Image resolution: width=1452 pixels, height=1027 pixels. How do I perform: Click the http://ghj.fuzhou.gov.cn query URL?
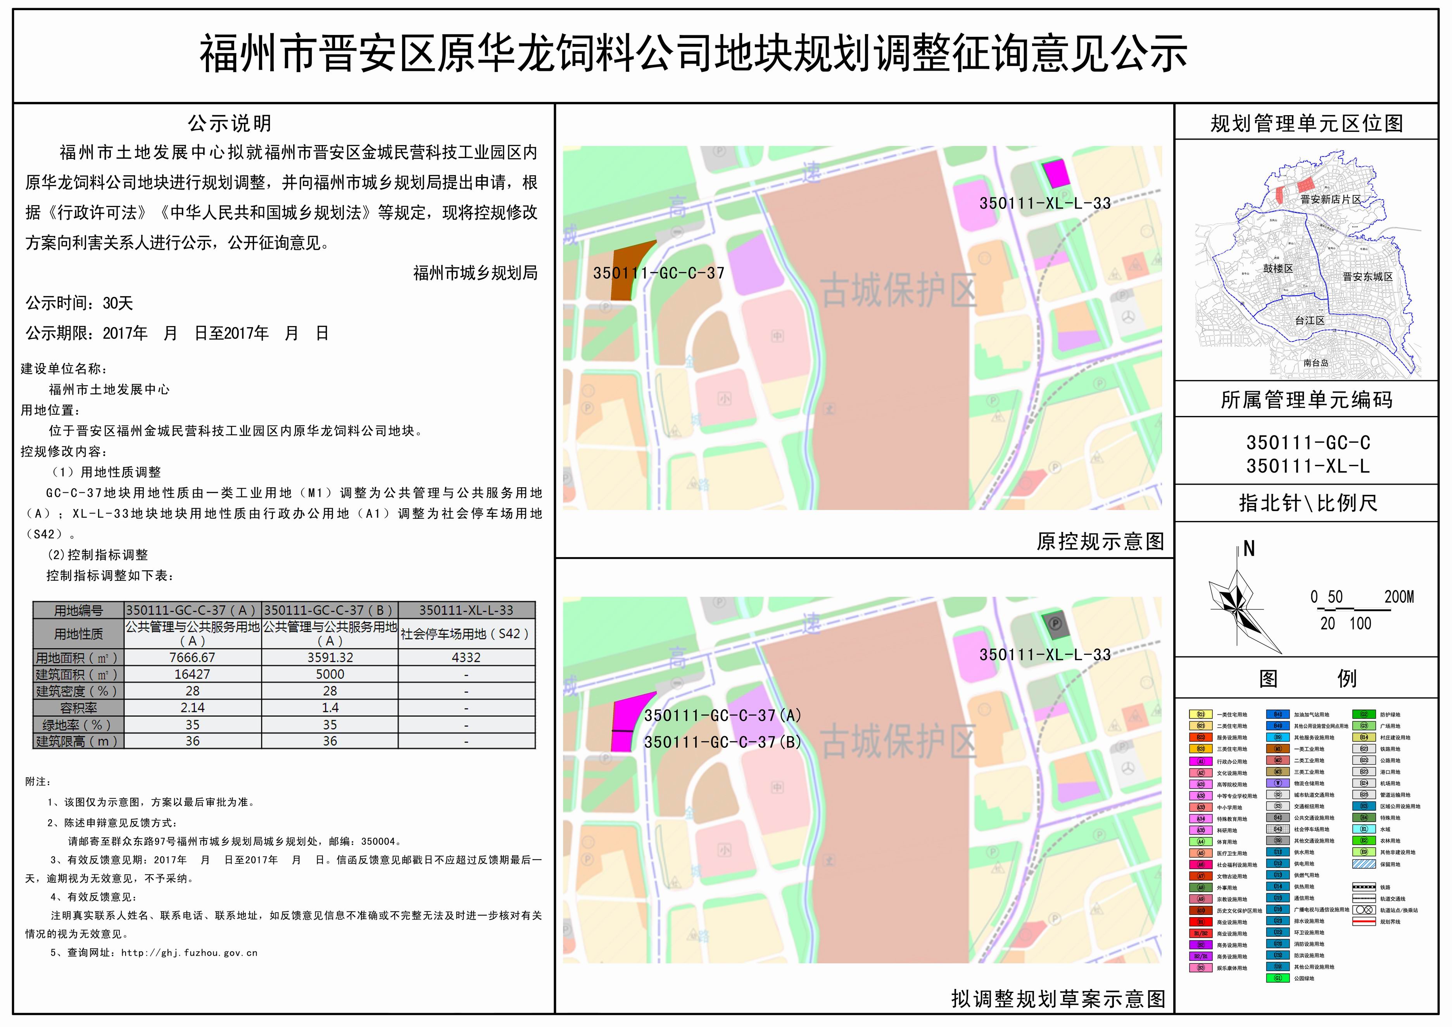click(189, 953)
